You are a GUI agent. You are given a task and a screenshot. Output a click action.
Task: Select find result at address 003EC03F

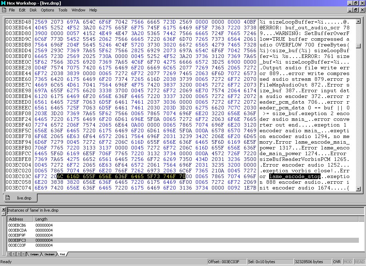tap(183, 245)
